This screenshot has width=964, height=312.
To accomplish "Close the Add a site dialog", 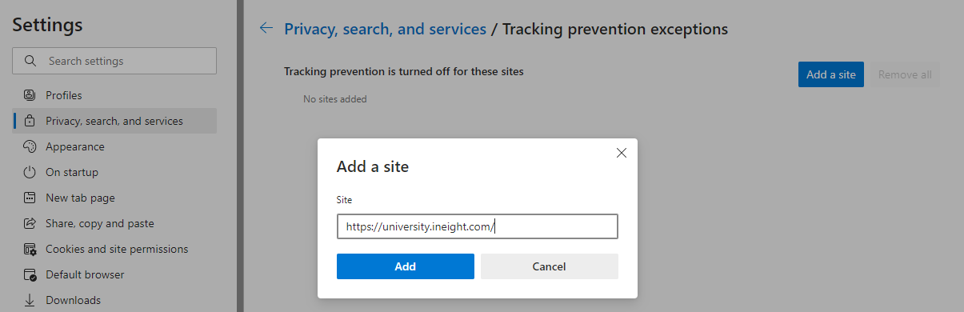I will pos(622,153).
